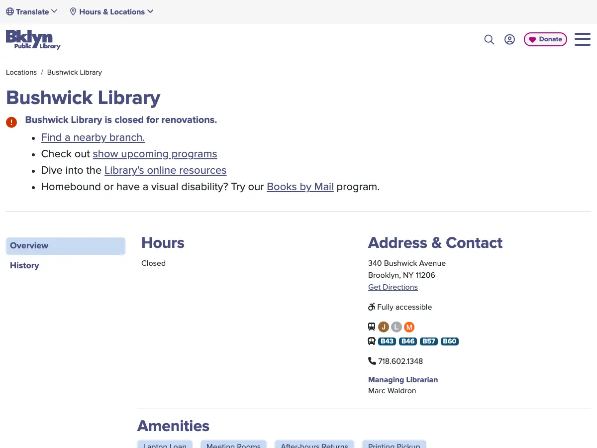Click the Address & Contact heading

(435, 243)
